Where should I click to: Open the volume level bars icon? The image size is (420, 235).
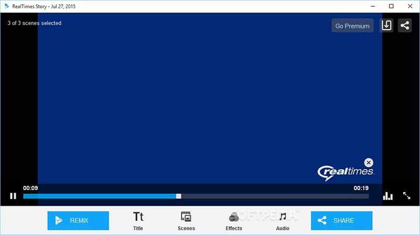coord(387,196)
